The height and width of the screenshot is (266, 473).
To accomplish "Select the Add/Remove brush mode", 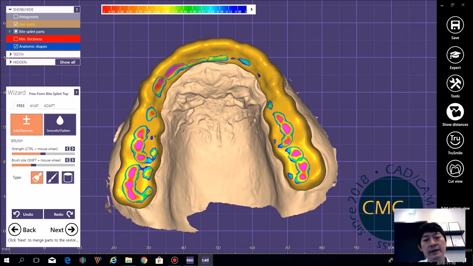I will pos(27,124).
